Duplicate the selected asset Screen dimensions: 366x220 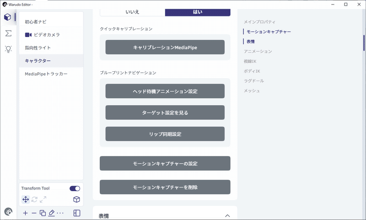43,213
